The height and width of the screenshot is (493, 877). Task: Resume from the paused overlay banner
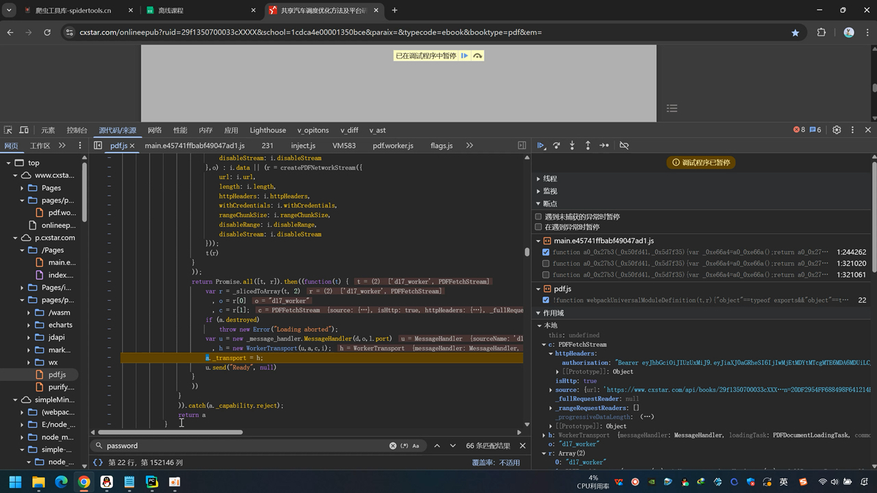pos(465,56)
